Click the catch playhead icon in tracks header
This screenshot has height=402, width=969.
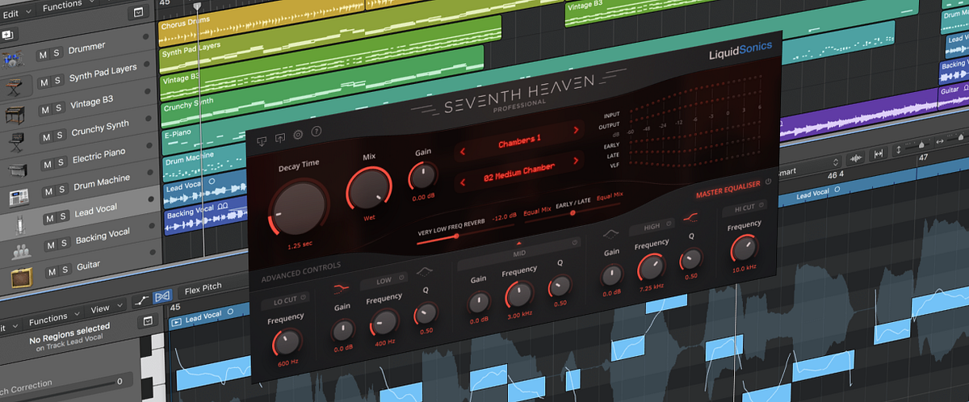point(139,13)
